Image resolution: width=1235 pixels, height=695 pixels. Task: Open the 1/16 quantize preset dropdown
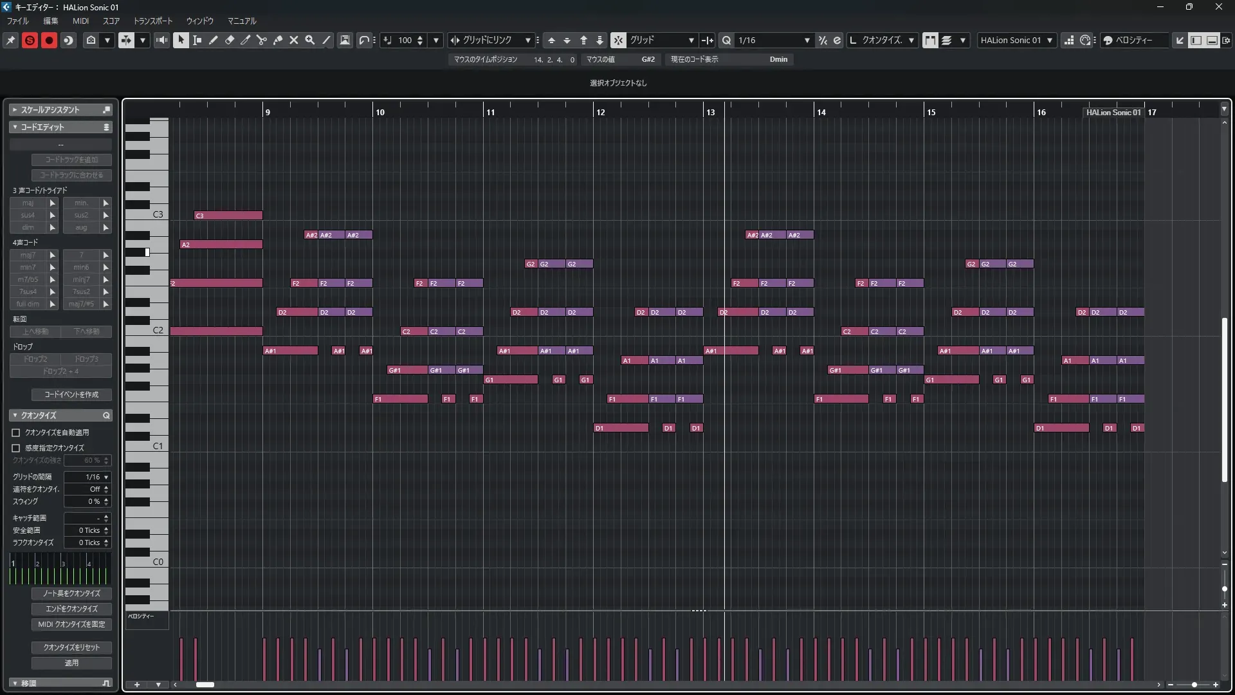[x=807, y=40]
